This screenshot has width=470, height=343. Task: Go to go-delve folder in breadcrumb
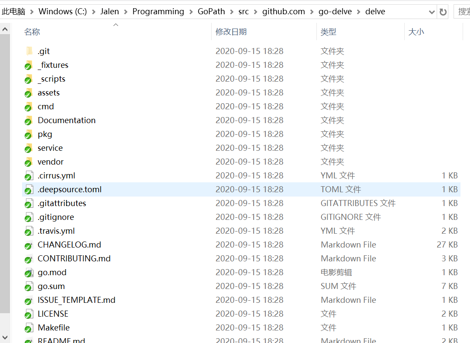point(336,12)
